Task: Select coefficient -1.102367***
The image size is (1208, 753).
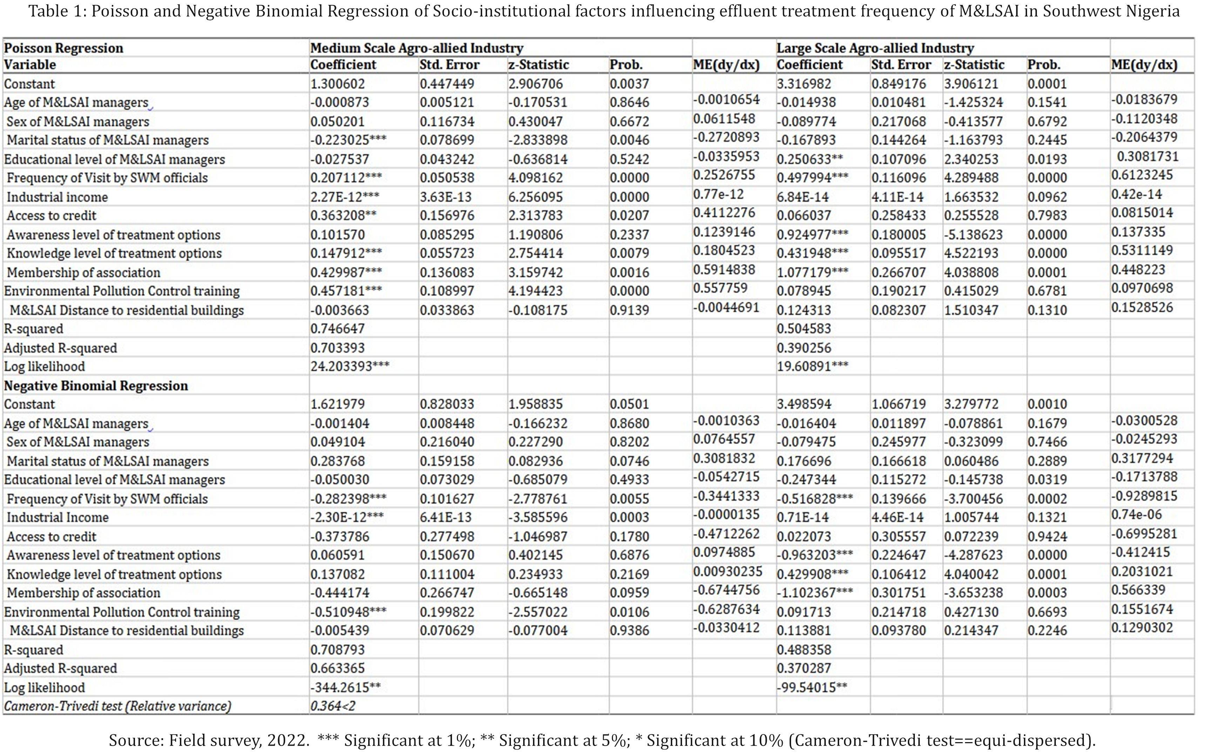Action: pos(815,593)
